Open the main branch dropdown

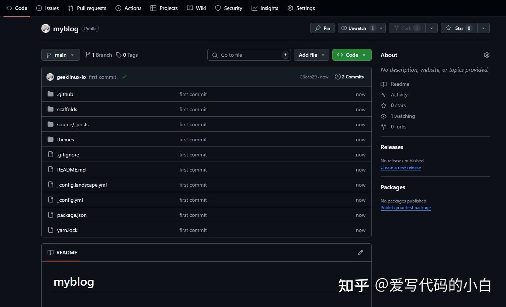(60, 55)
